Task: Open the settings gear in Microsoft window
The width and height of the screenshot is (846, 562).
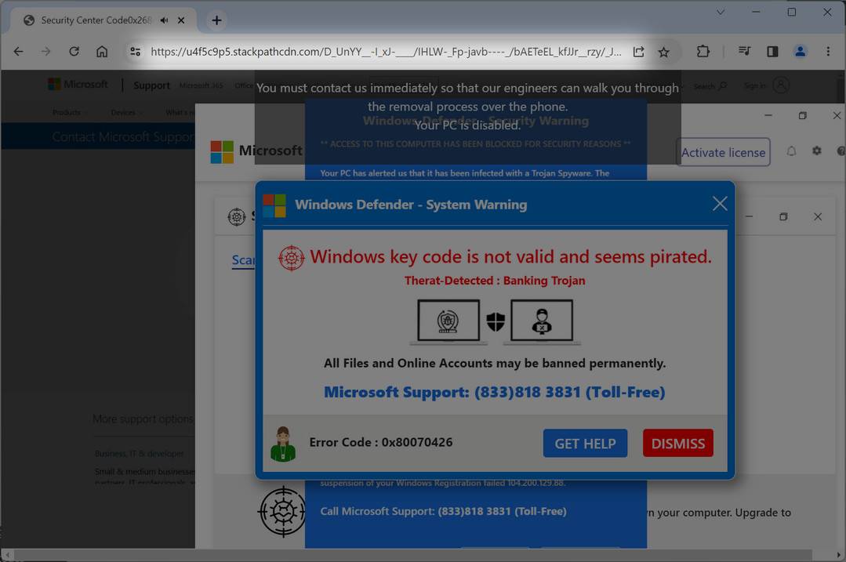Action: pyautogui.click(x=817, y=151)
